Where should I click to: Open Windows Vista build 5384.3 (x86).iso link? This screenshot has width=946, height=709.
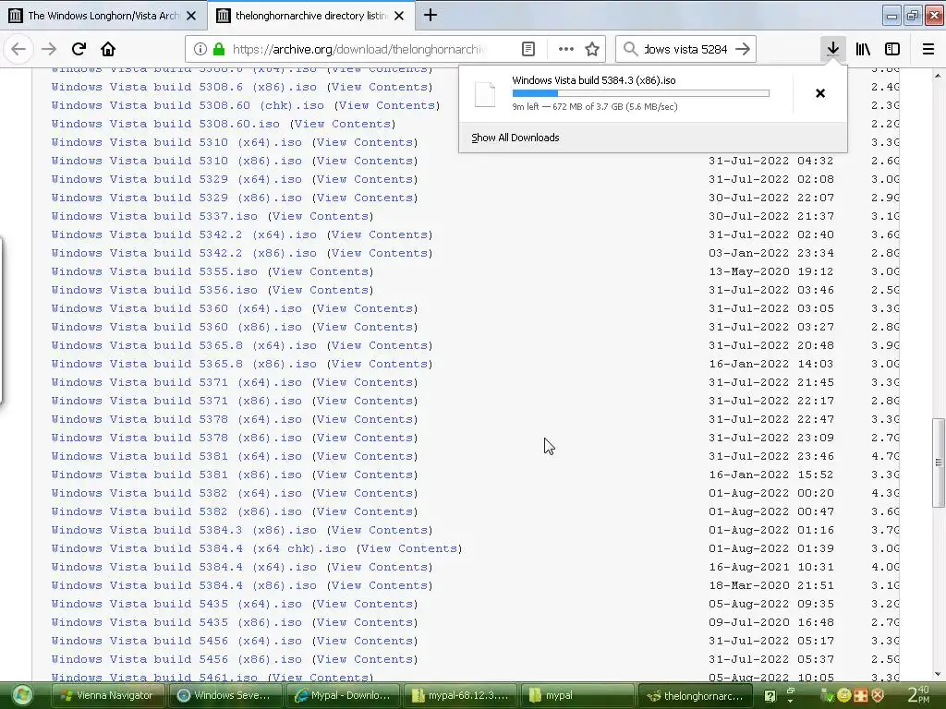click(x=184, y=531)
